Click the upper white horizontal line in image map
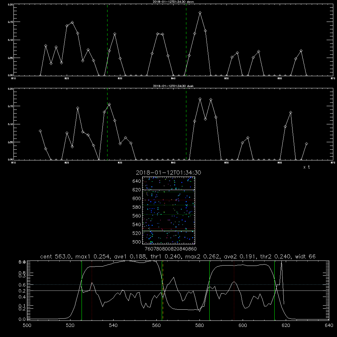The width and height of the screenshot is (337, 337). click(x=169, y=190)
